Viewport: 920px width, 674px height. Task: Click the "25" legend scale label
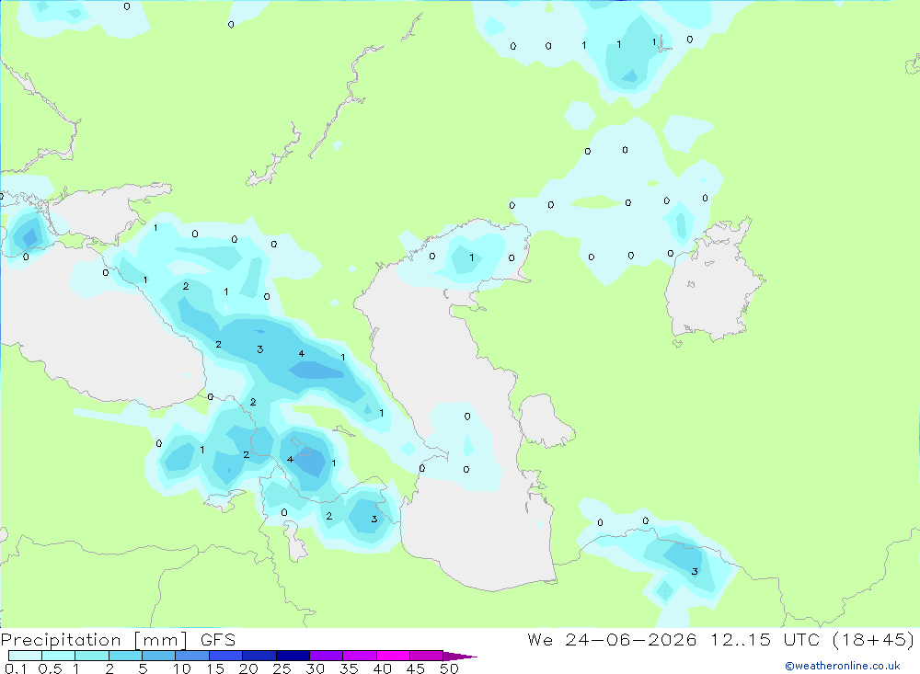(x=282, y=668)
